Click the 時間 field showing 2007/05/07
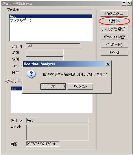The width and height of the screenshot is (133, 155). [x=43, y=144]
